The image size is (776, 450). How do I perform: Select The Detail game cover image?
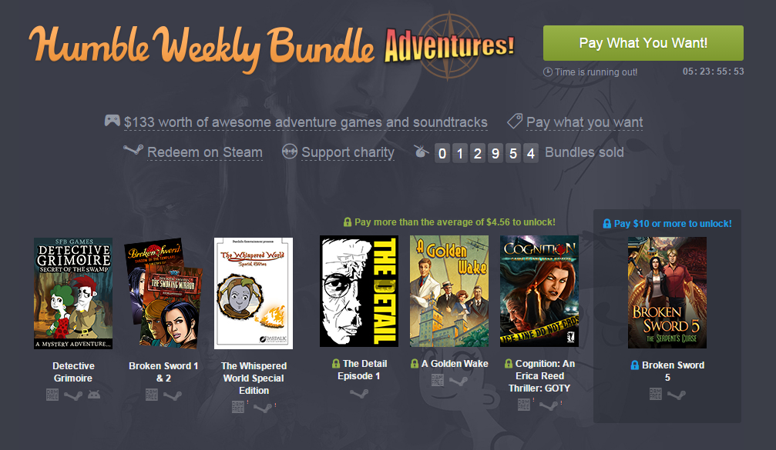(359, 291)
